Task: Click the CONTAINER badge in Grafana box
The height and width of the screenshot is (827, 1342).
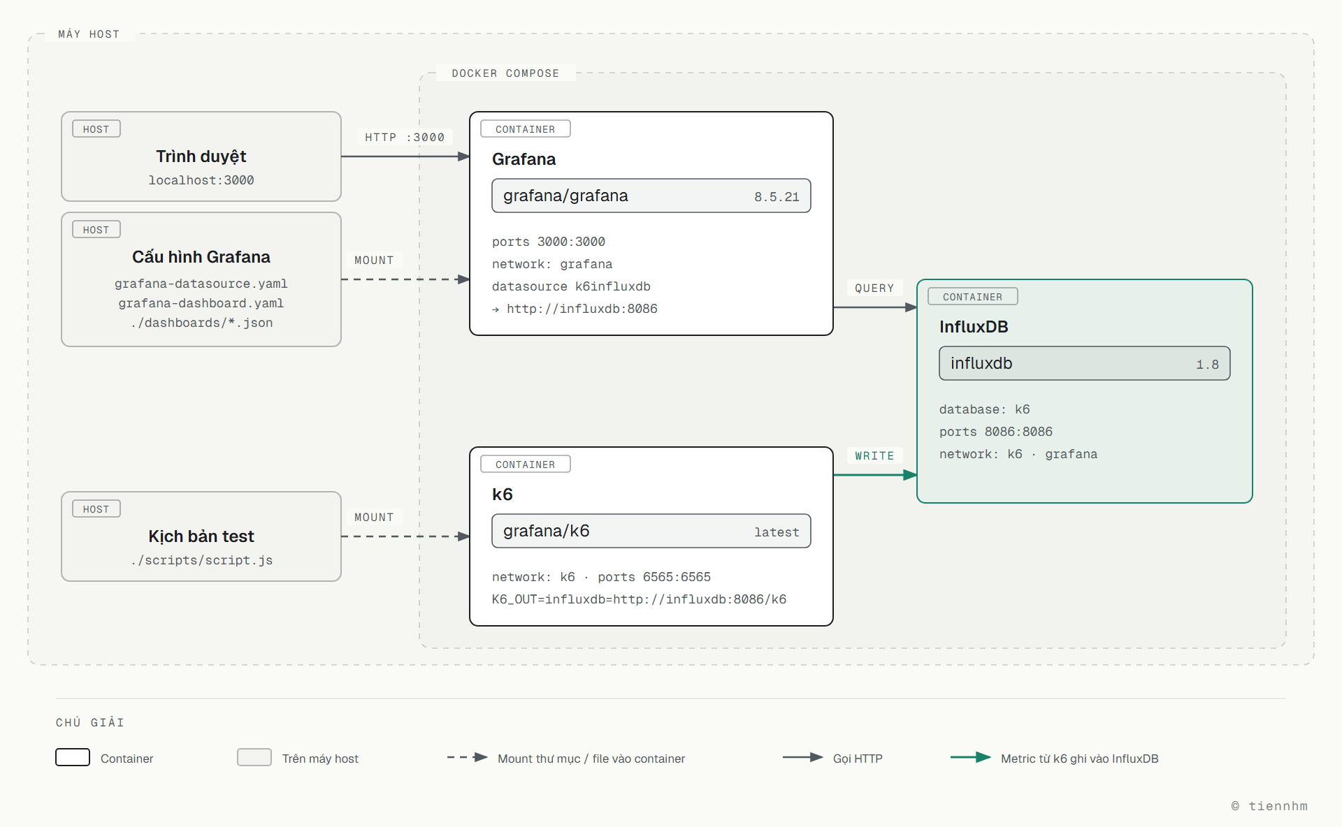Action: 526,129
